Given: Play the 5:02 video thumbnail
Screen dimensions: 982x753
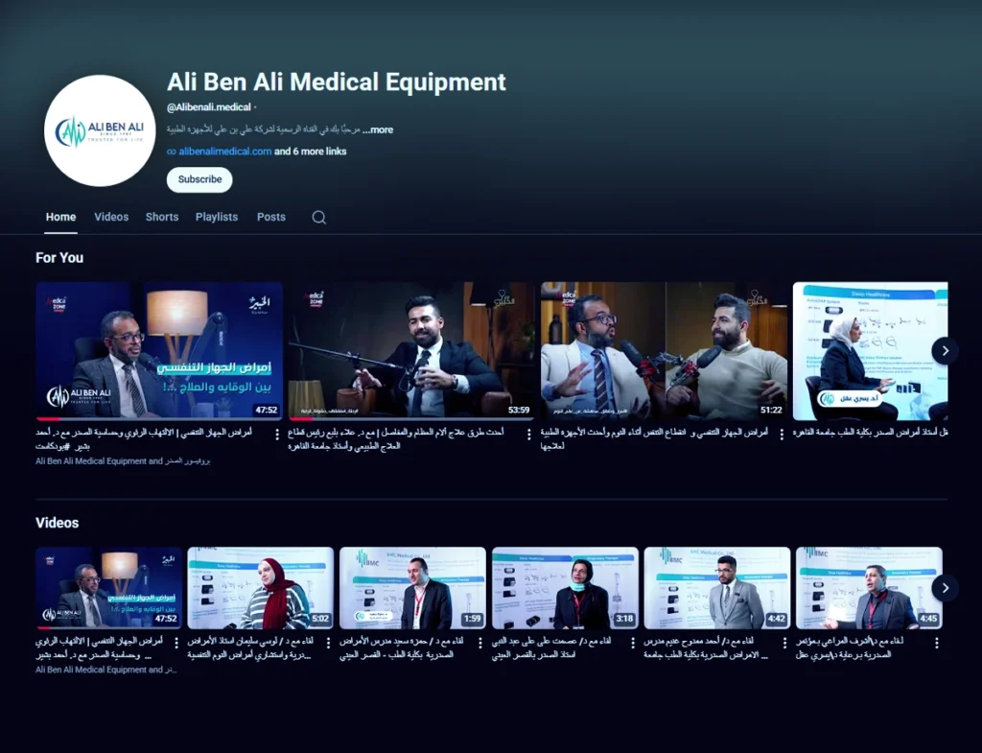Looking at the screenshot, I should (x=261, y=588).
